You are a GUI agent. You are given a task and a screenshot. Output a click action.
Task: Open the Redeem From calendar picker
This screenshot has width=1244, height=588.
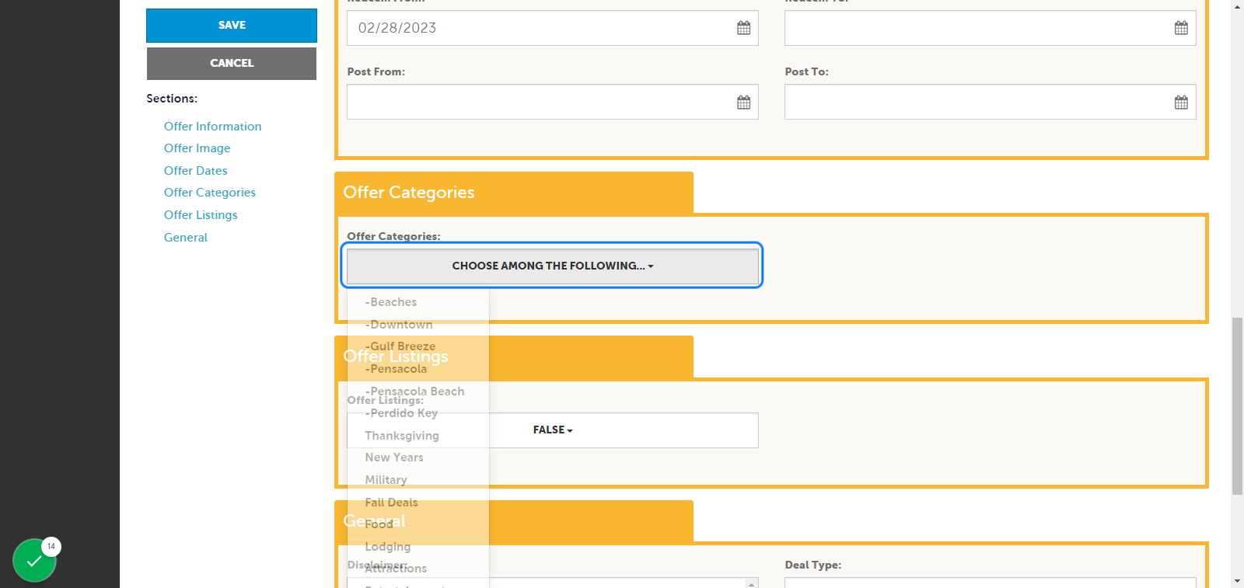(744, 28)
